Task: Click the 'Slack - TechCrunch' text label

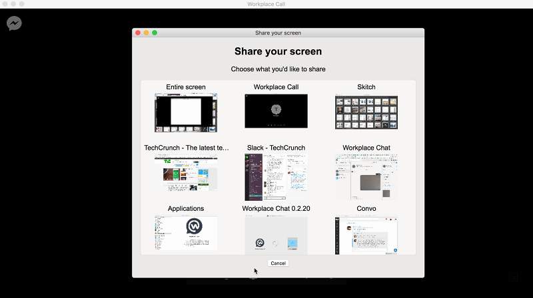Action: 276,148
